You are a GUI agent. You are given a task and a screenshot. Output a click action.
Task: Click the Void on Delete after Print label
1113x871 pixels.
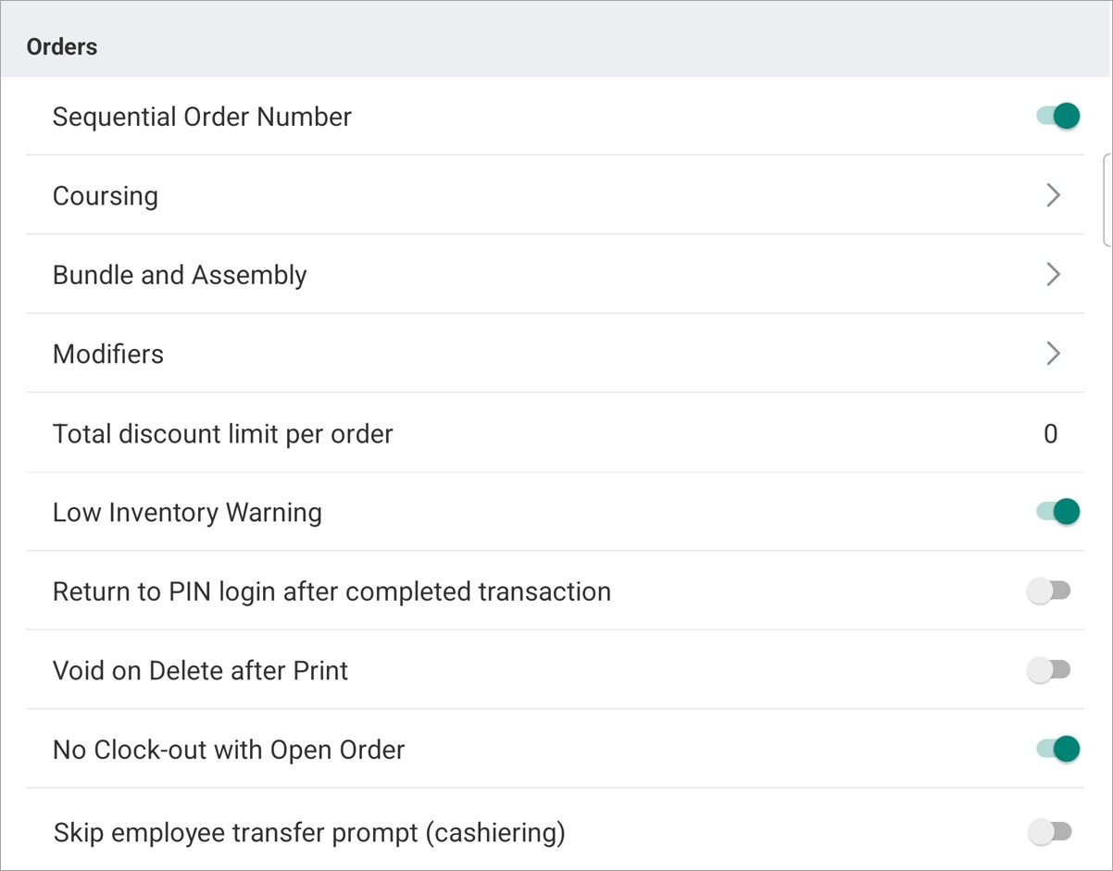click(x=200, y=669)
